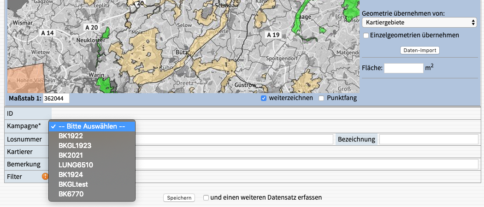Click the Neukloster label on the map
The width and height of the screenshot is (484, 207).
91,40
